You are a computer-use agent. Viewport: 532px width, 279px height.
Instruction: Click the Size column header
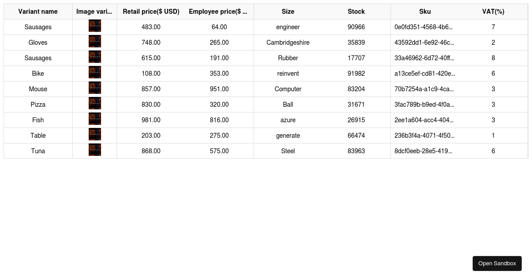(288, 12)
